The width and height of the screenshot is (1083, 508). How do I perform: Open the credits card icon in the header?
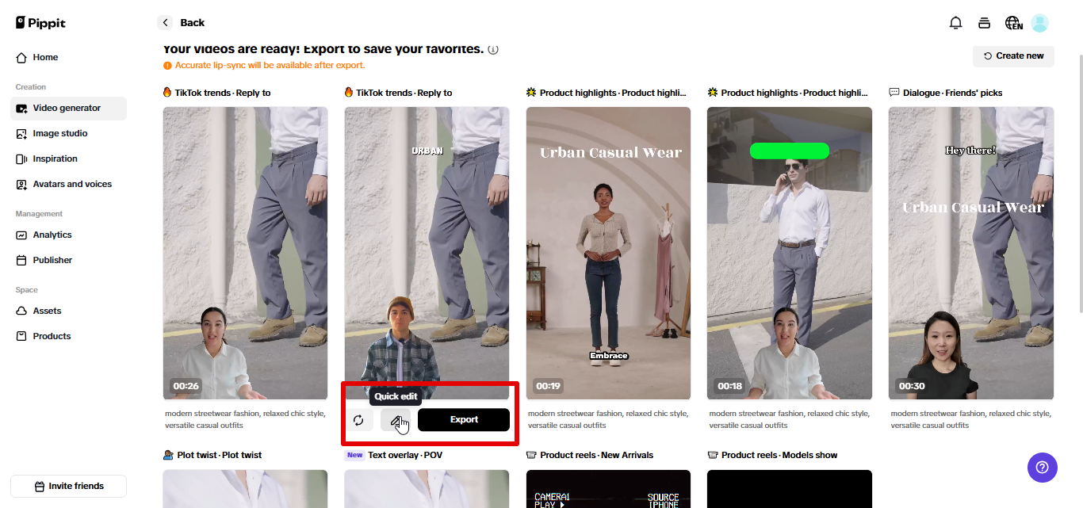984,23
